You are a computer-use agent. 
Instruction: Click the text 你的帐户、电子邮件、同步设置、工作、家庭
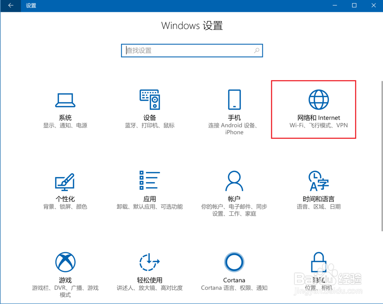click(234, 210)
